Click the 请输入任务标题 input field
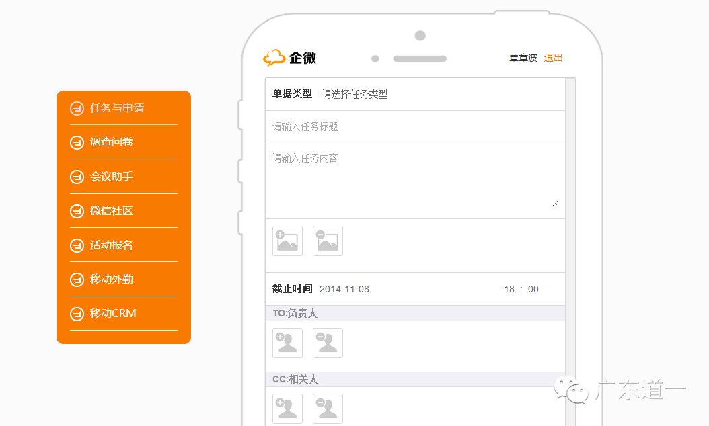The width and height of the screenshot is (709, 426). [x=415, y=126]
